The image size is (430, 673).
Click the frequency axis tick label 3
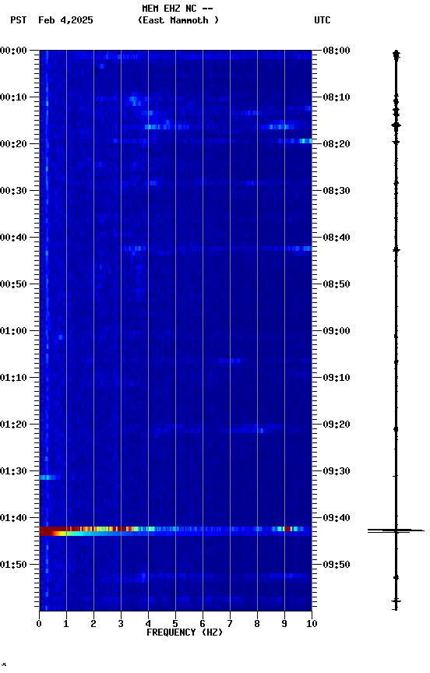click(121, 624)
